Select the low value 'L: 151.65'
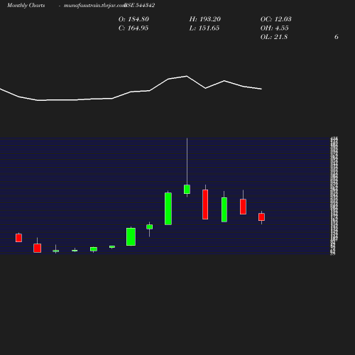The image size is (355, 355). (204, 28)
